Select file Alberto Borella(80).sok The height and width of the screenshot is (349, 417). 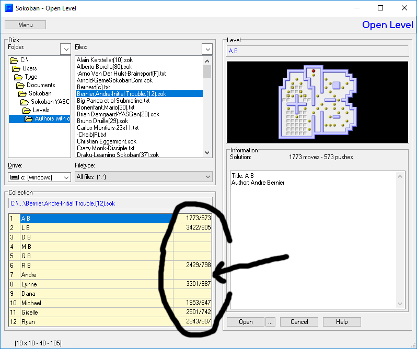[x=105, y=67]
